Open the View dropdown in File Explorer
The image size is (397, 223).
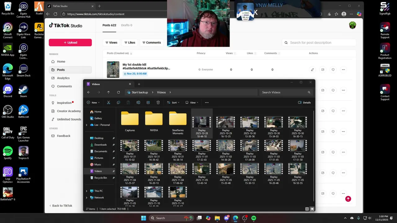(192, 103)
